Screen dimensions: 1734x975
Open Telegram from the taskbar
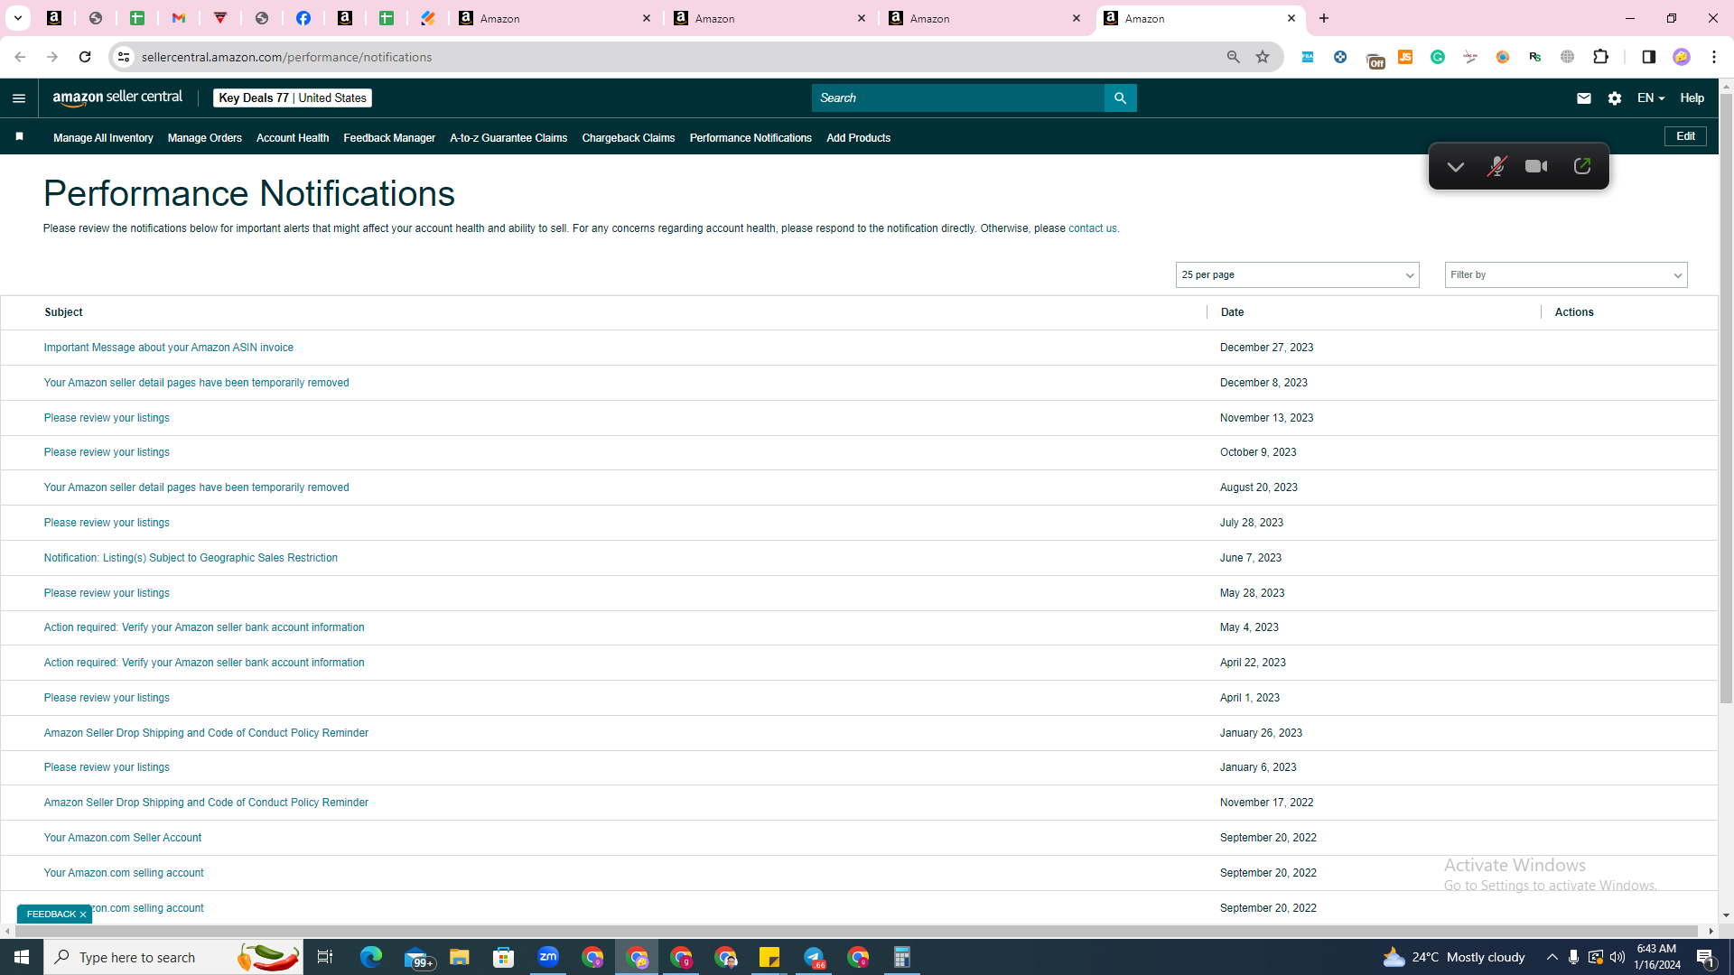(x=814, y=957)
